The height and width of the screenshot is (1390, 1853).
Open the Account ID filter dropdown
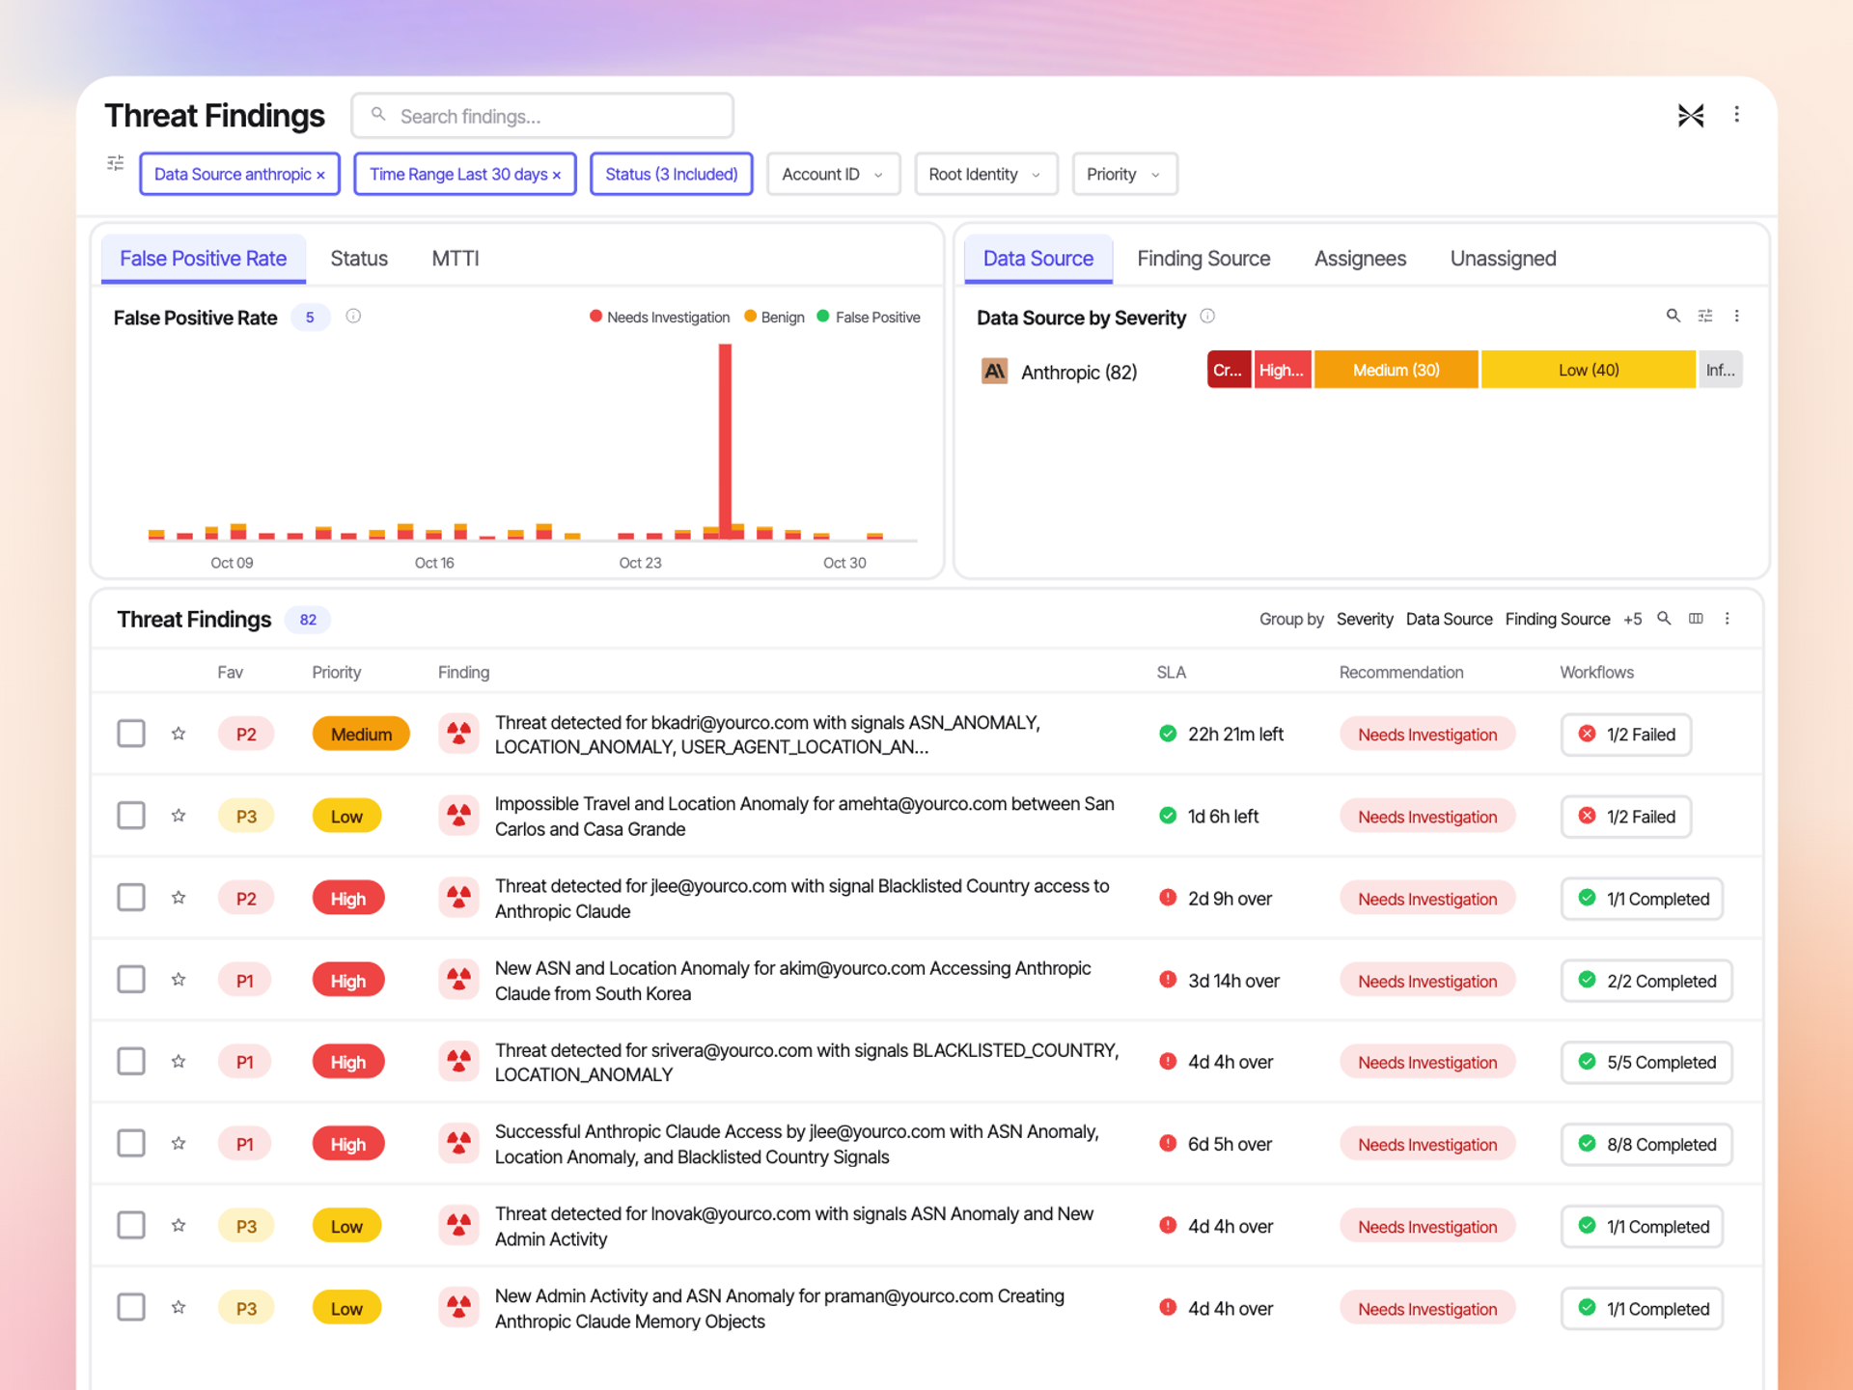833,175
